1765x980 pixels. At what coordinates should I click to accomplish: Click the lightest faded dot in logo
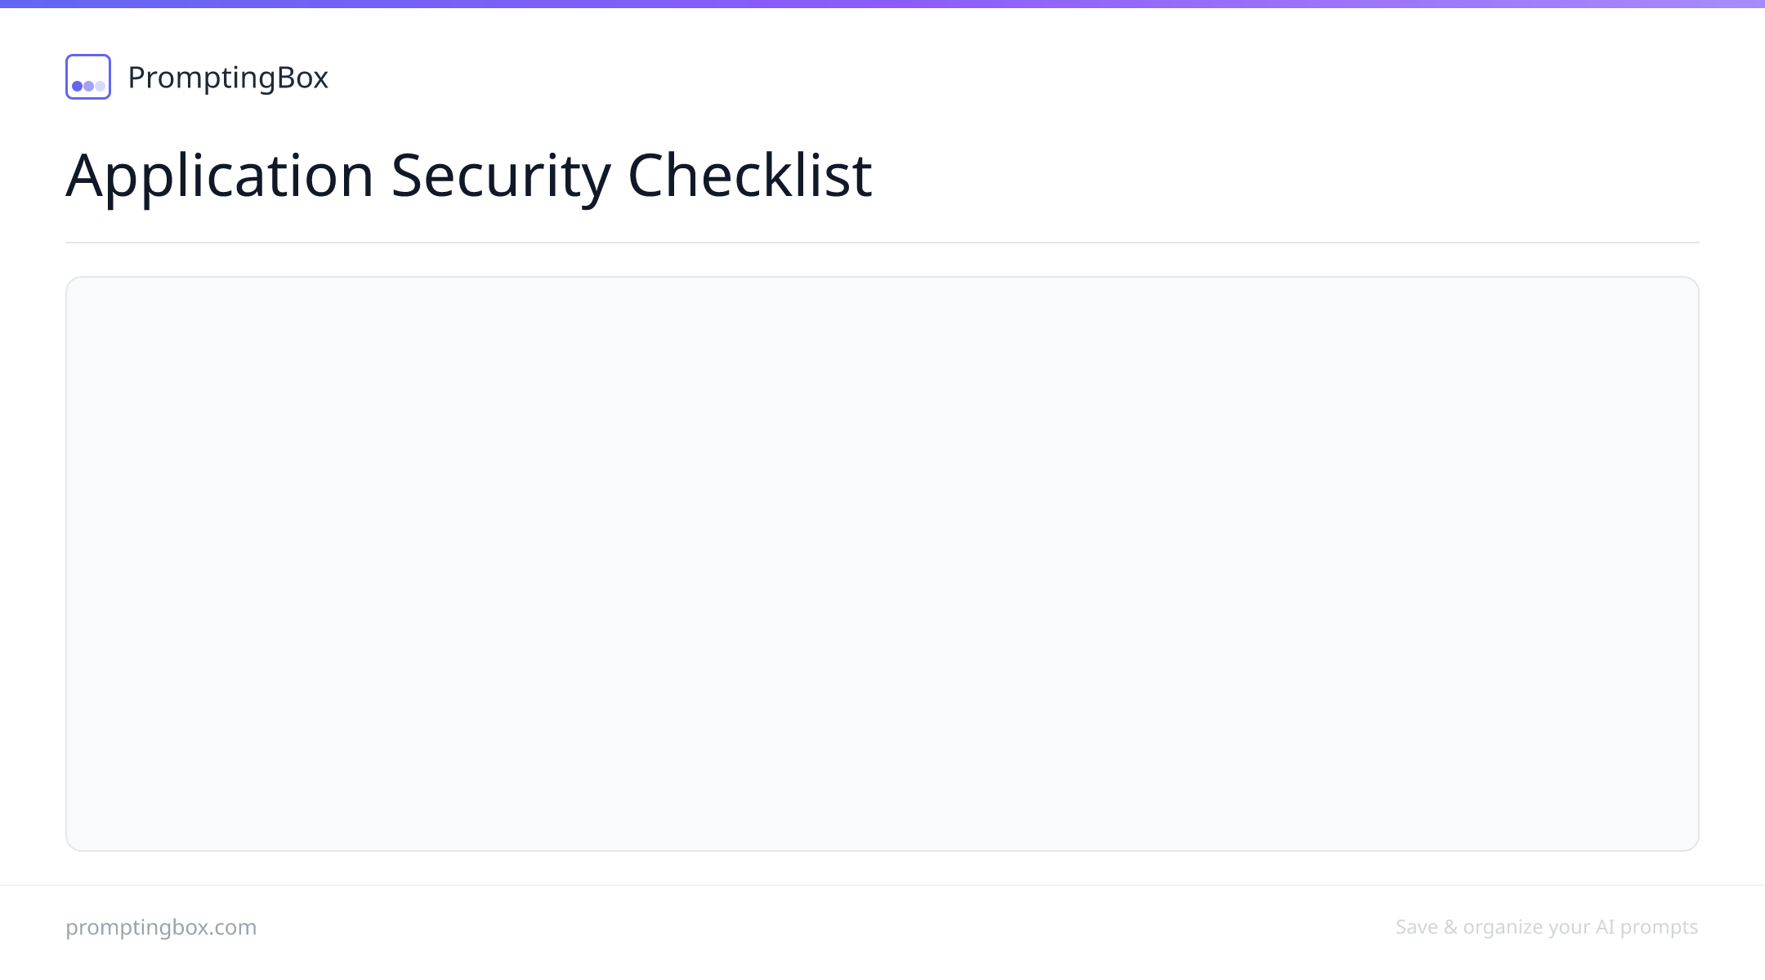pos(100,86)
